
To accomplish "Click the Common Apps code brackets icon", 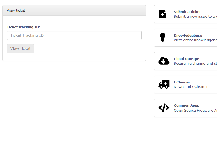I will point(164,108).
